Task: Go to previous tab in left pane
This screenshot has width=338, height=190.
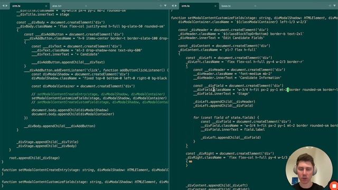Action: coord(3,6)
